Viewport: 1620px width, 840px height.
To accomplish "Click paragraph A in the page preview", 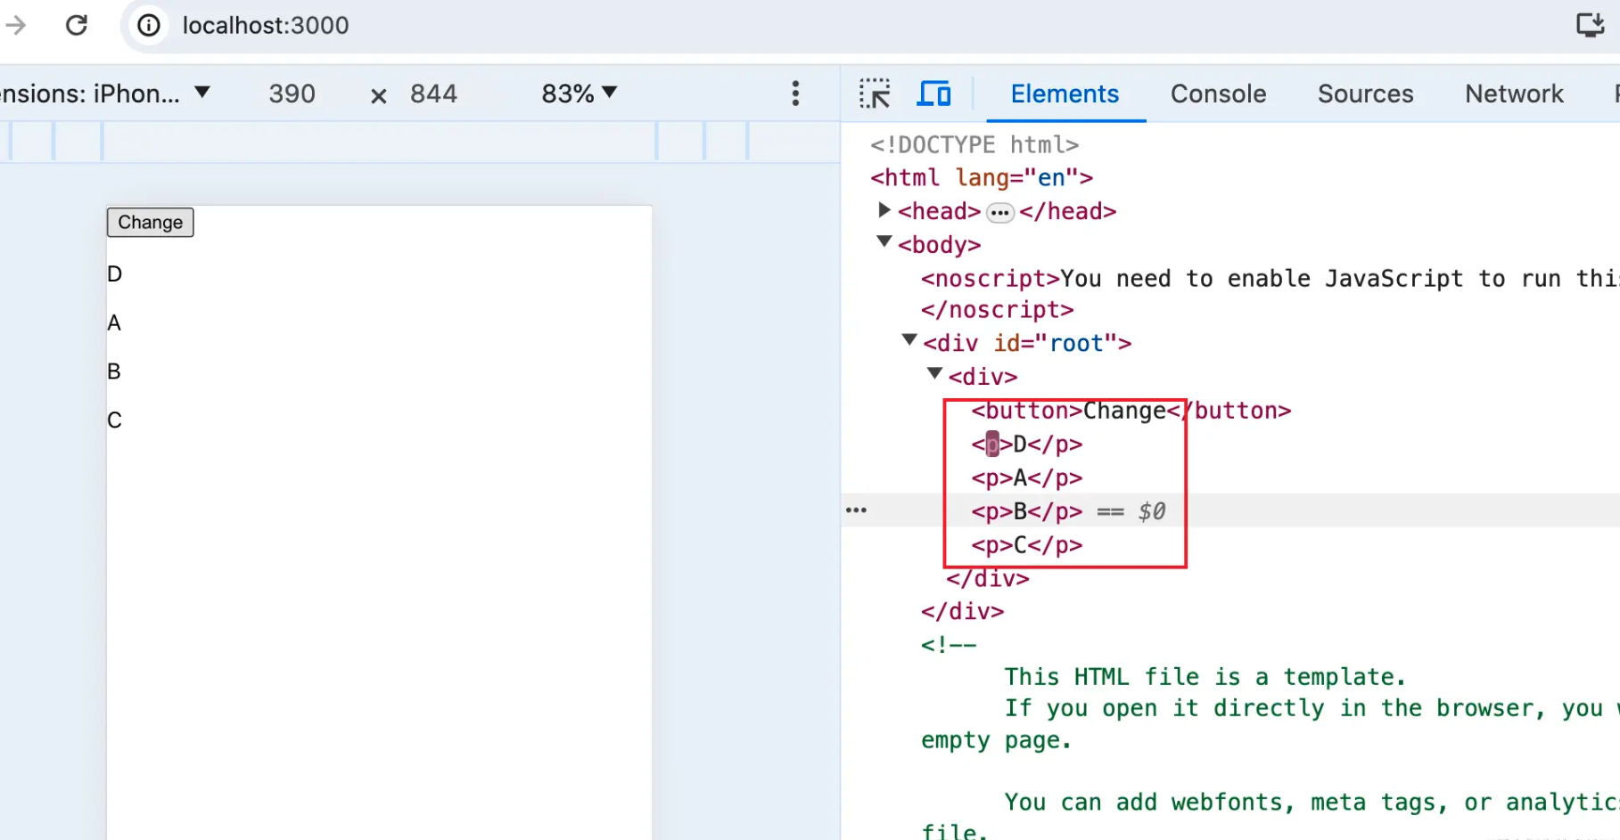I will point(114,322).
